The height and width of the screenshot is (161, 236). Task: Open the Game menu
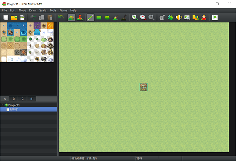click(x=63, y=10)
